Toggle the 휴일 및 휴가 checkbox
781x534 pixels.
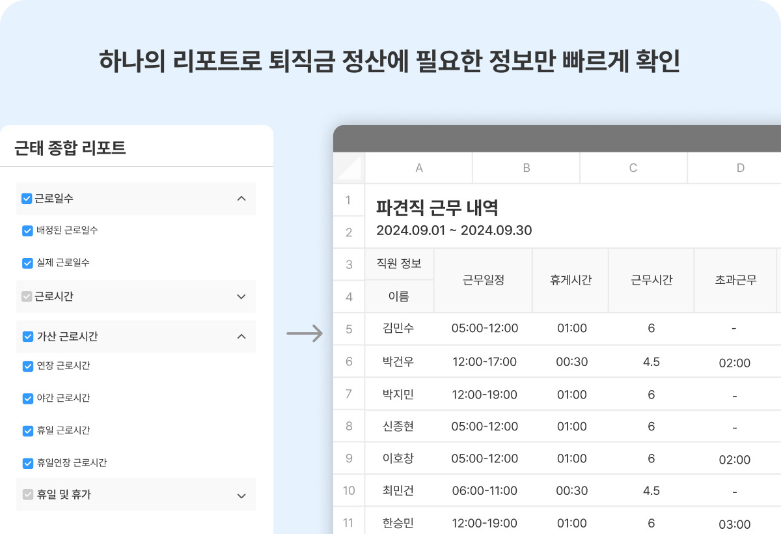[x=27, y=495]
